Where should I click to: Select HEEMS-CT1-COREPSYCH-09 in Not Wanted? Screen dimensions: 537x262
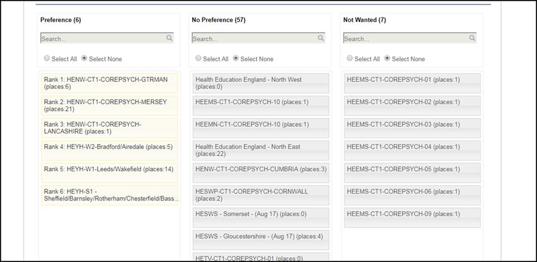413,217
